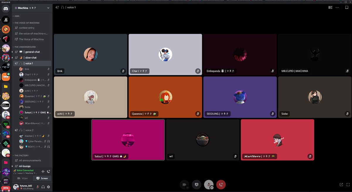
Task: Open microphone options dropdown arrow
Action: tap(211, 187)
